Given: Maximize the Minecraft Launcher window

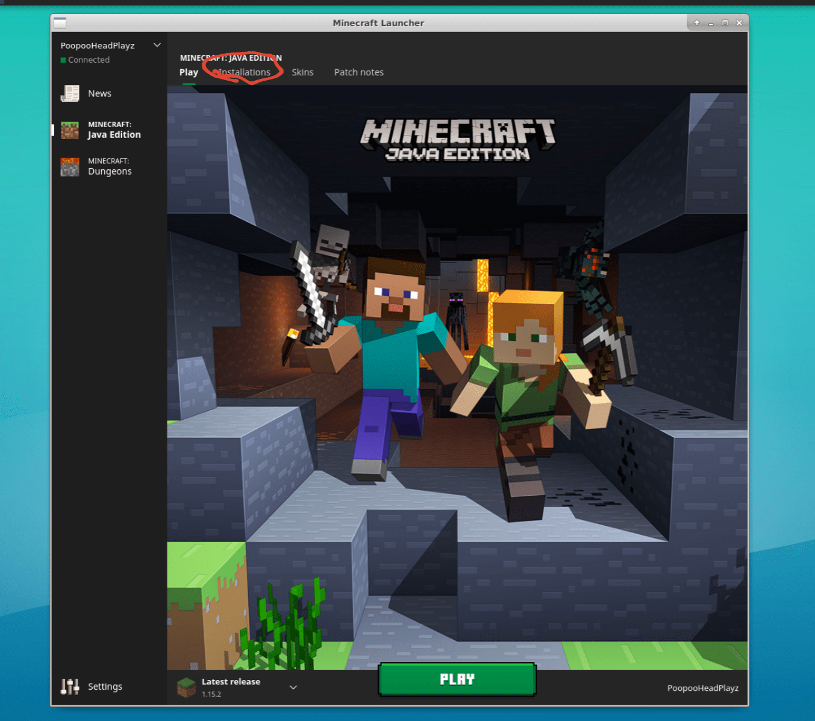Looking at the screenshot, I should pyautogui.click(x=725, y=23).
